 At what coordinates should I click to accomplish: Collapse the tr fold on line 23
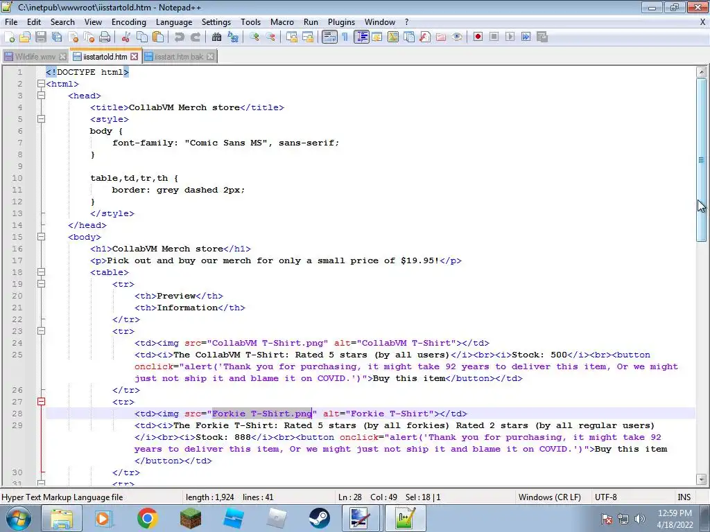(x=41, y=330)
